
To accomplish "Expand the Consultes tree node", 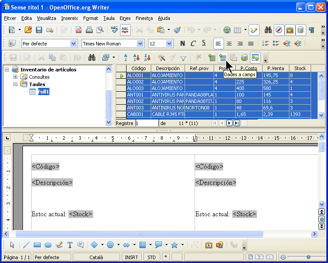I will [15, 77].
